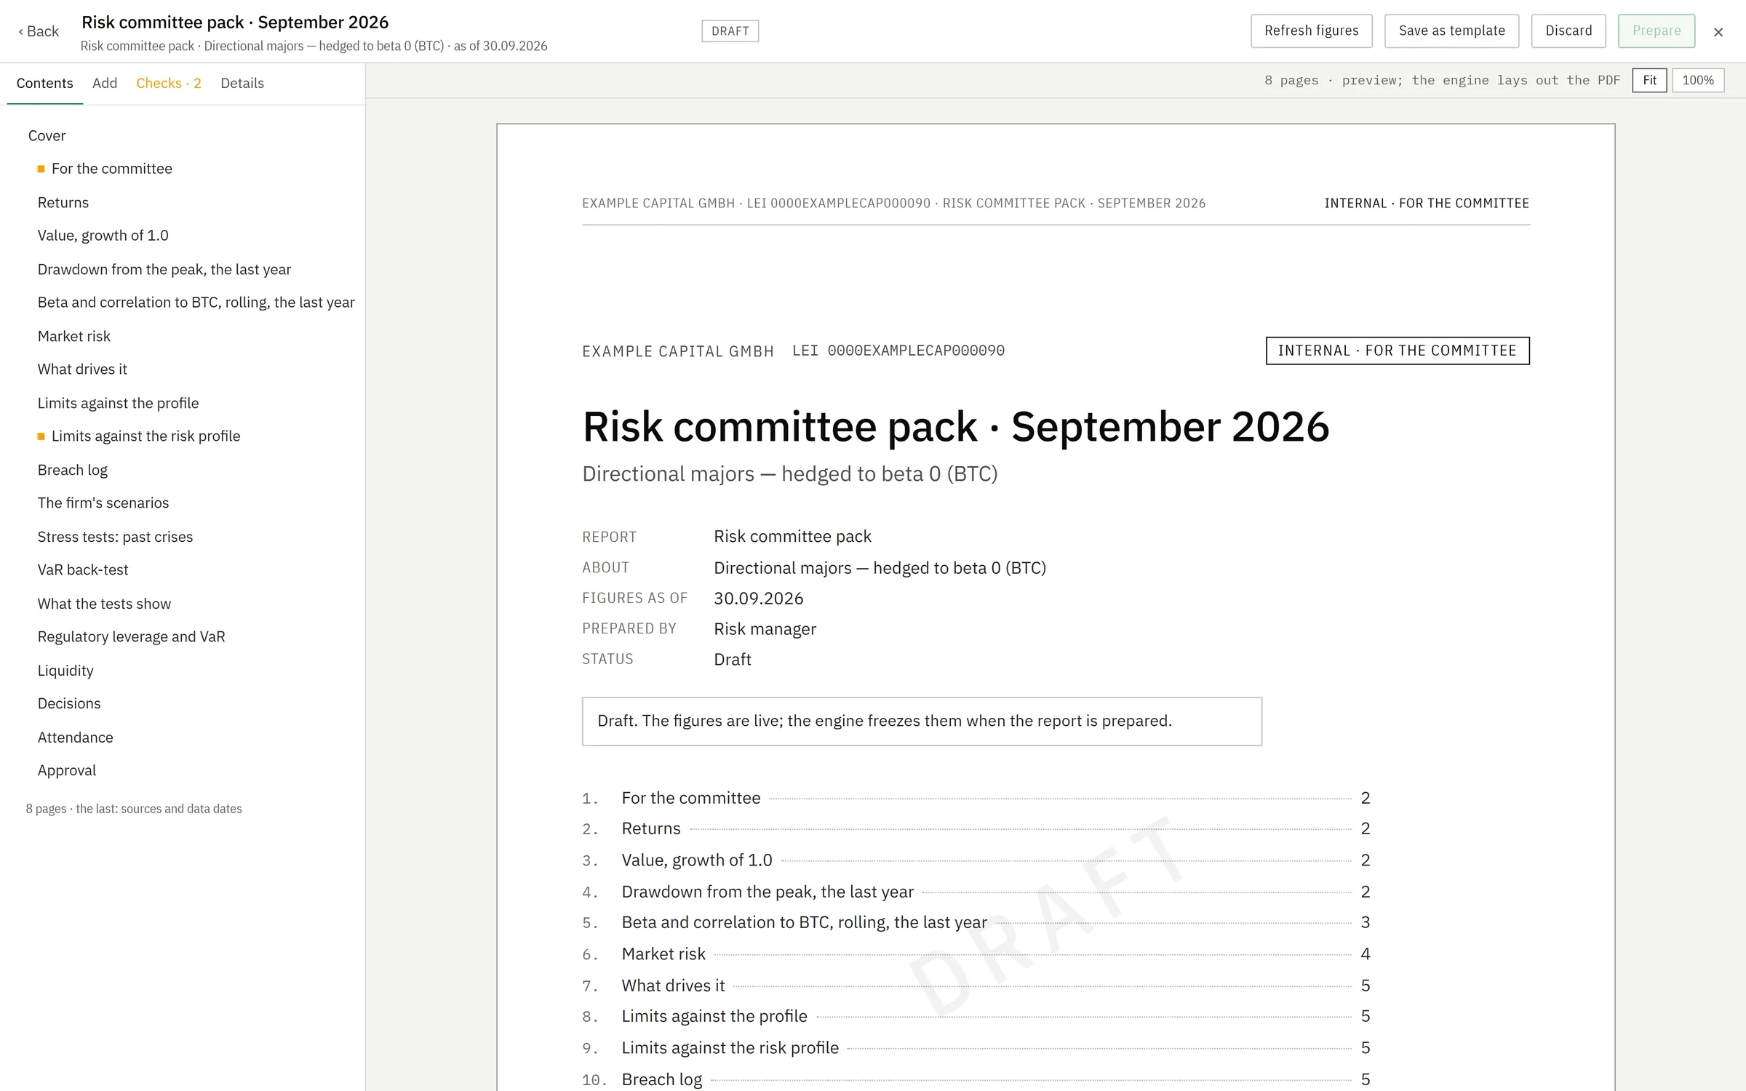1746x1091 pixels.
Task: Select Approval section
Action: click(67, 771)
